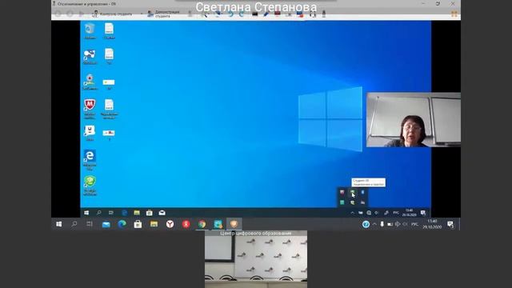Click the Контроль студента toolbar button
Viewport: 512px width, 288px height.
point(113,14)
